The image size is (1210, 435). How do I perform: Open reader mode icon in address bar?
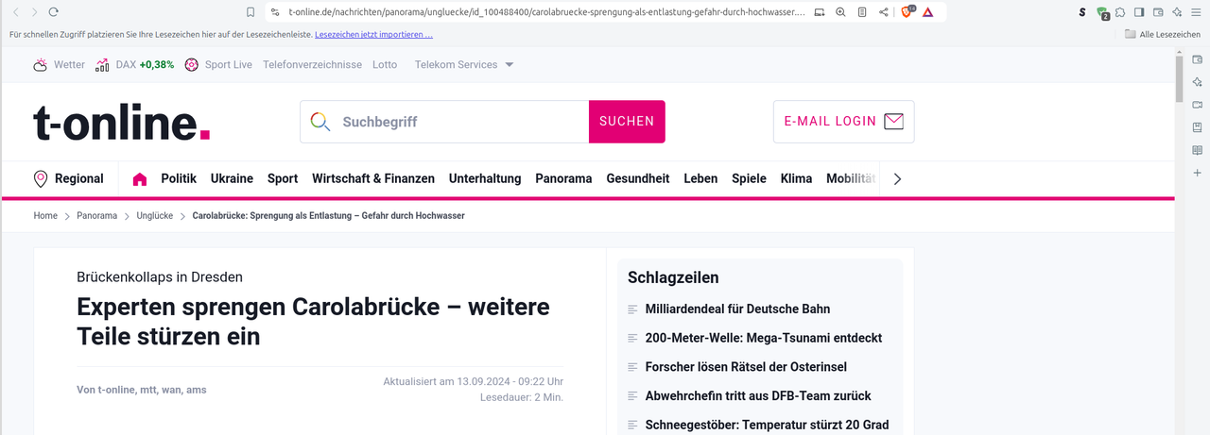(862, 12)
